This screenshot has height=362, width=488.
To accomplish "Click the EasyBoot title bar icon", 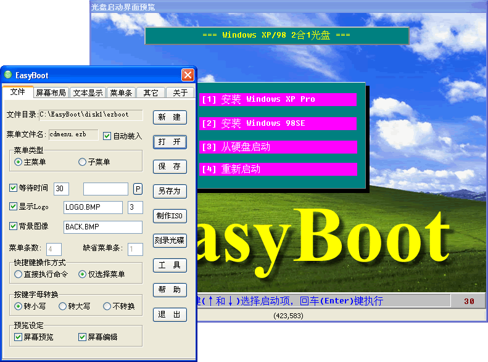I will click(8, 75).
